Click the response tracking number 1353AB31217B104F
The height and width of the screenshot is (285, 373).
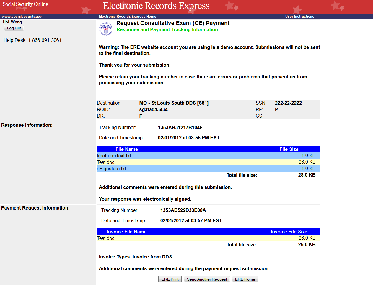pyautogui.click(x=180, y=127)
